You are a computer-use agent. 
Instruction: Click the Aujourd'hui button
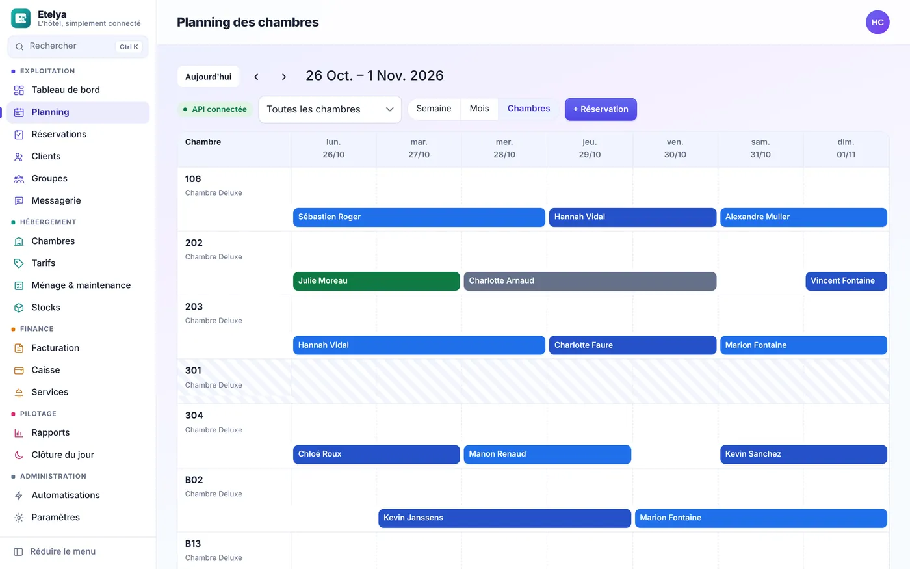[208, 77]
